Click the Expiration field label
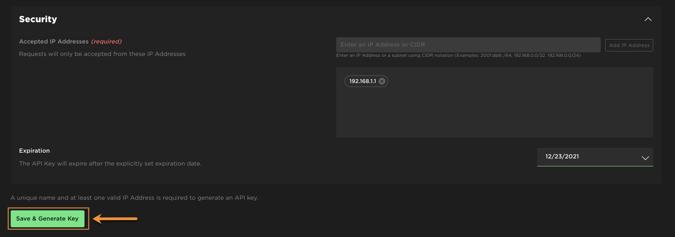 [x=34, y=150]
